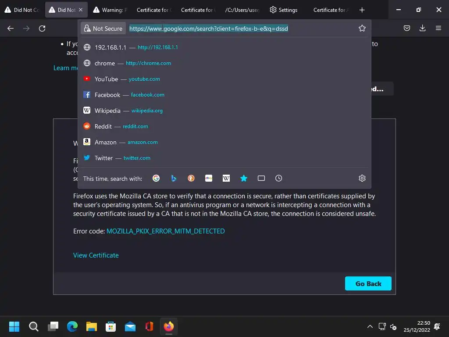The image size is (449, 337).
Task: Choose the Amazon suggestion
Action: (x=224, y=142)
